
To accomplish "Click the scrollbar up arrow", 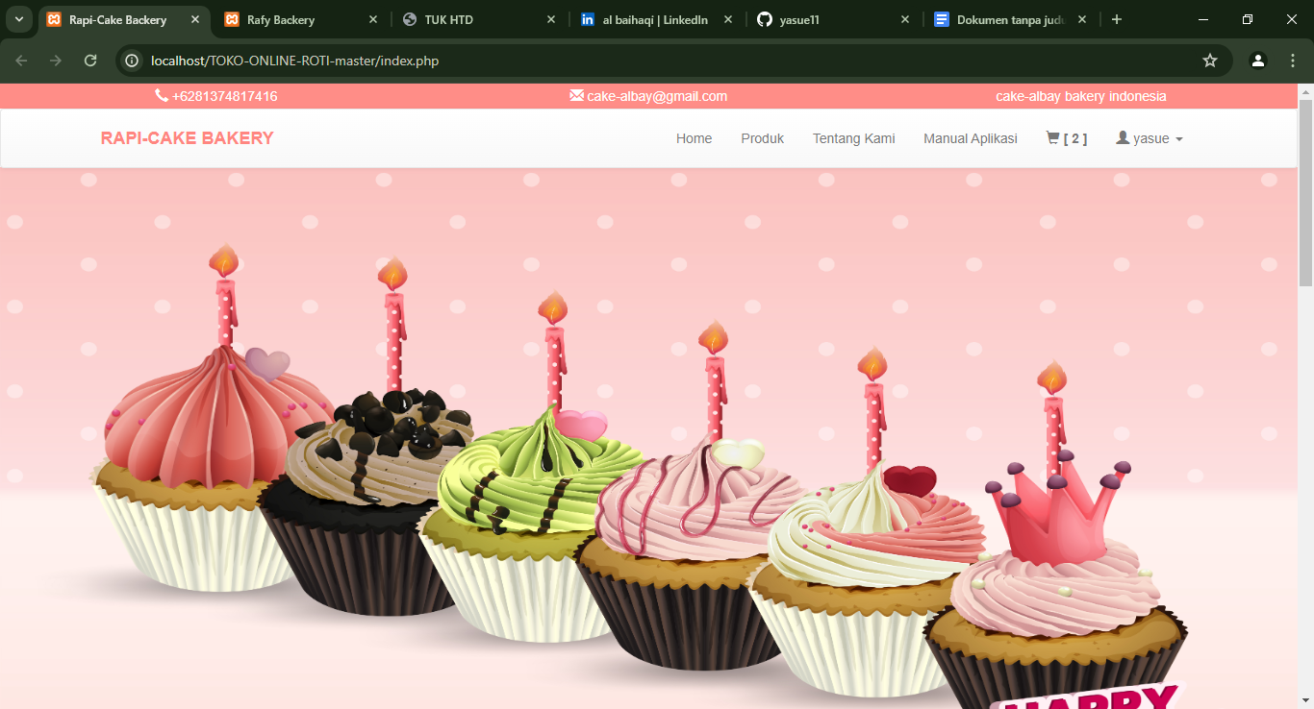I will [1305, 92].
